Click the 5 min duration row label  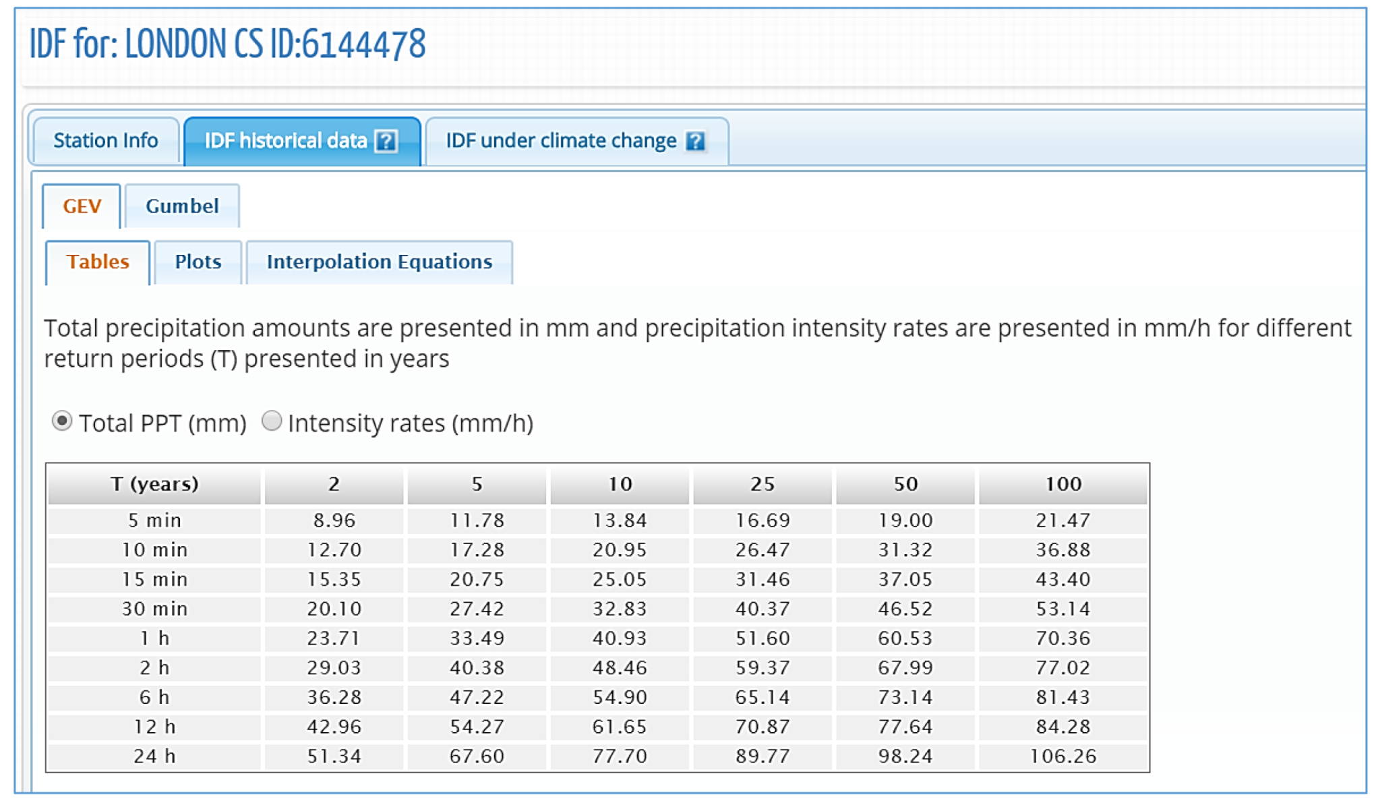pos(154,520)
